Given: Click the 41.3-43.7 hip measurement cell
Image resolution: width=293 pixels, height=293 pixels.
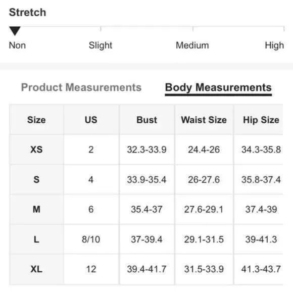Looking at the screenshot, I should (261, 269).
